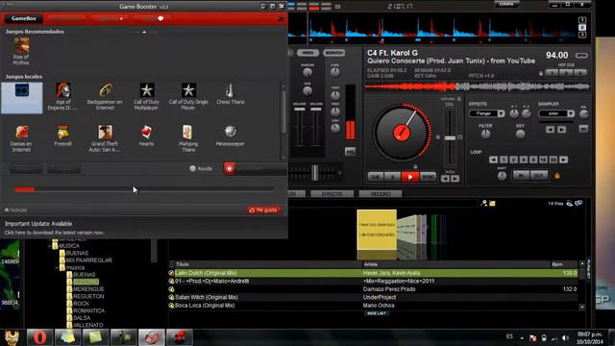Image resolution: width=615 pixels, height=346 pixels.
Task: Open the Chess Titans game icon
Action: pos(231,94)
